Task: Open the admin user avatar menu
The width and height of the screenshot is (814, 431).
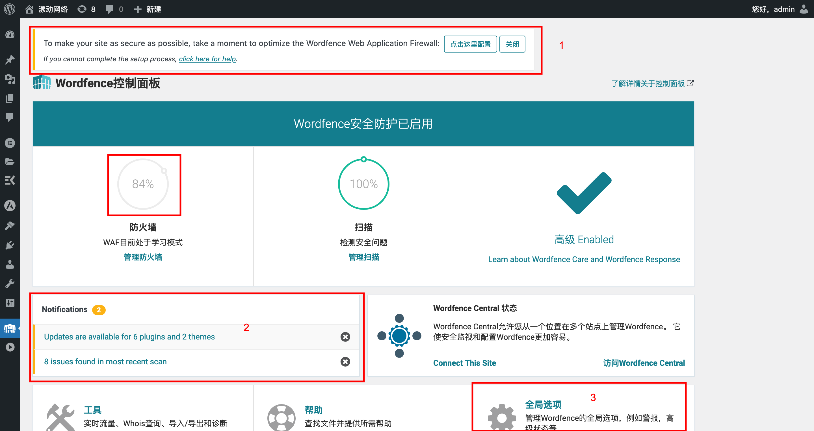Action: (804, 9)
